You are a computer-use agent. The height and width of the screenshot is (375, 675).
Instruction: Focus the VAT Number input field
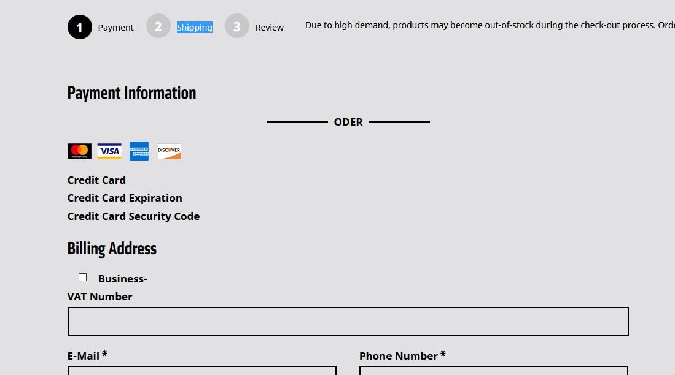pyautogui.click(x=348, y=322)
